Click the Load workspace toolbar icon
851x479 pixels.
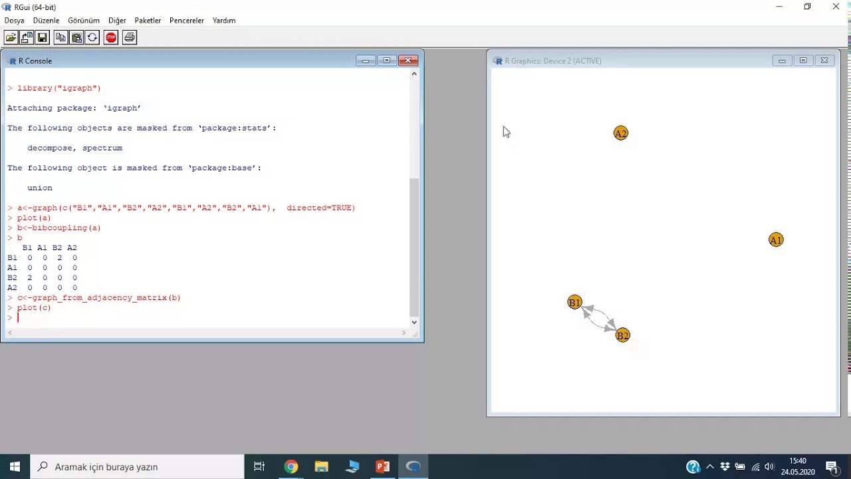point(27,38)
